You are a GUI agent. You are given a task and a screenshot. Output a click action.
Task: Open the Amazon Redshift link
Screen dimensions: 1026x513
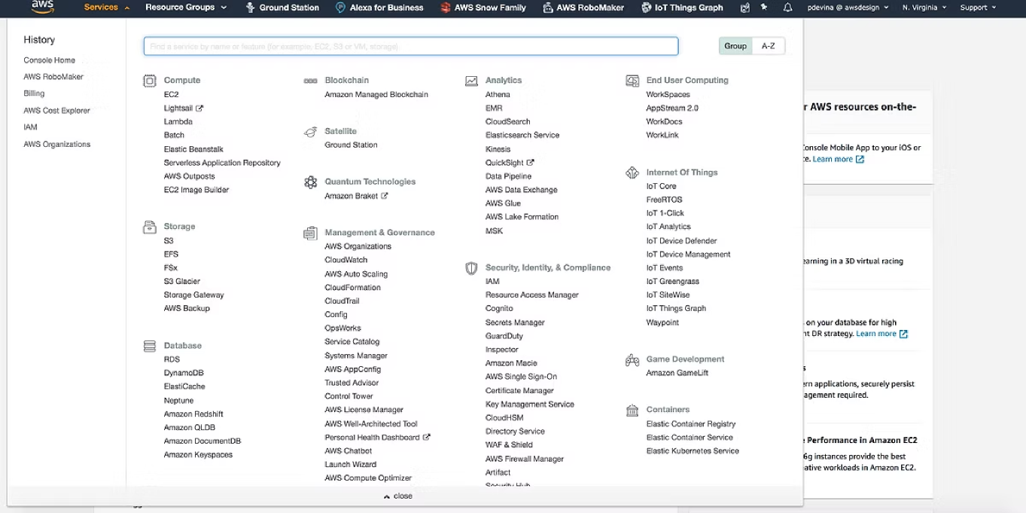(x=193, y=414)
